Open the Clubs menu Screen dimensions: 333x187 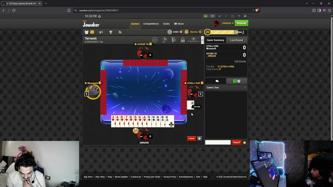(166, 24)
